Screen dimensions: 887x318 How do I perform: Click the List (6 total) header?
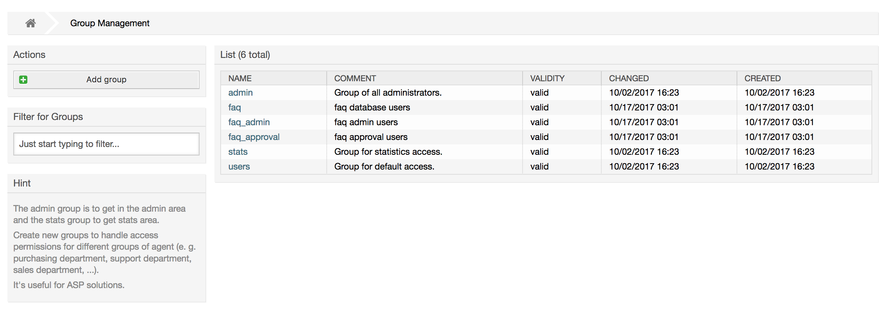245,55
